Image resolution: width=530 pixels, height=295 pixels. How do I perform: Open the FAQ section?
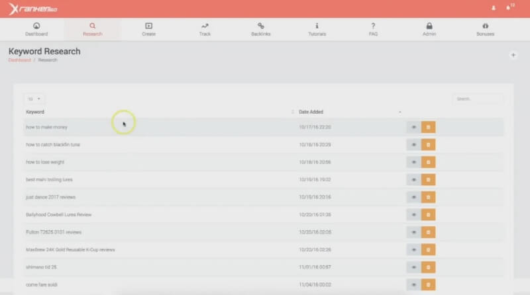373,29
